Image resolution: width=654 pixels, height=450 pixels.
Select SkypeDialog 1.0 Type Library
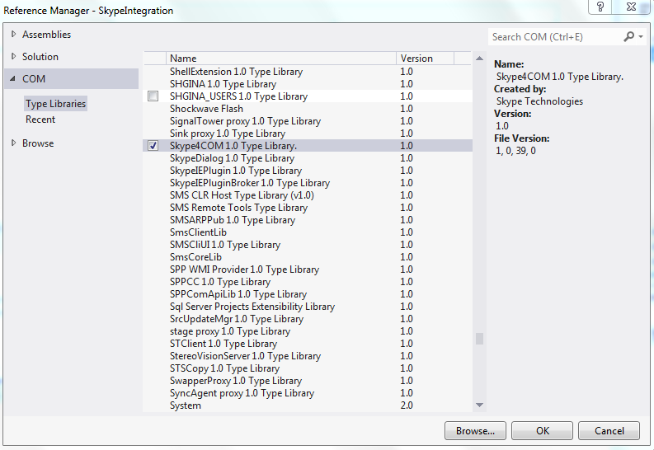308,158
